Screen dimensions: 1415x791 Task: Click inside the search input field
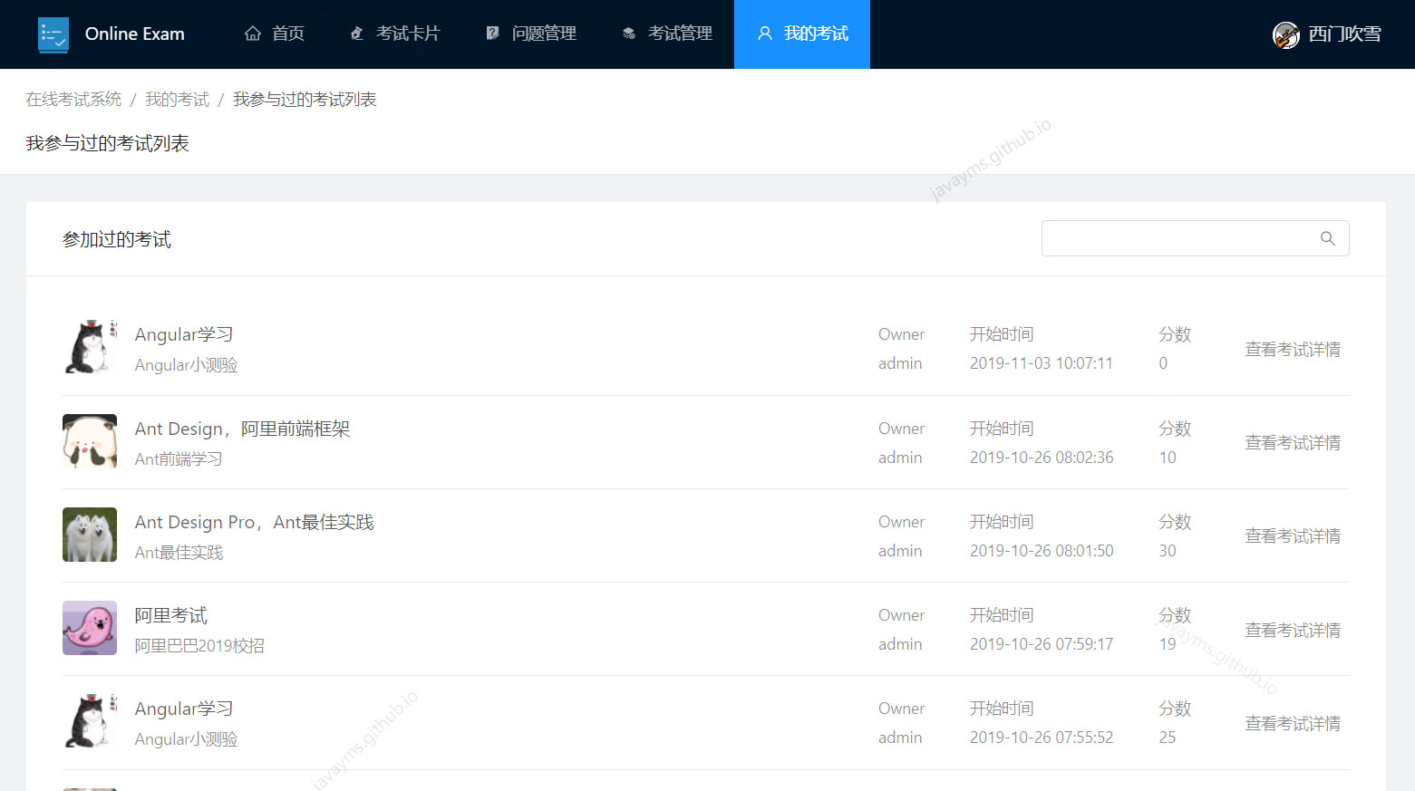1178,238
